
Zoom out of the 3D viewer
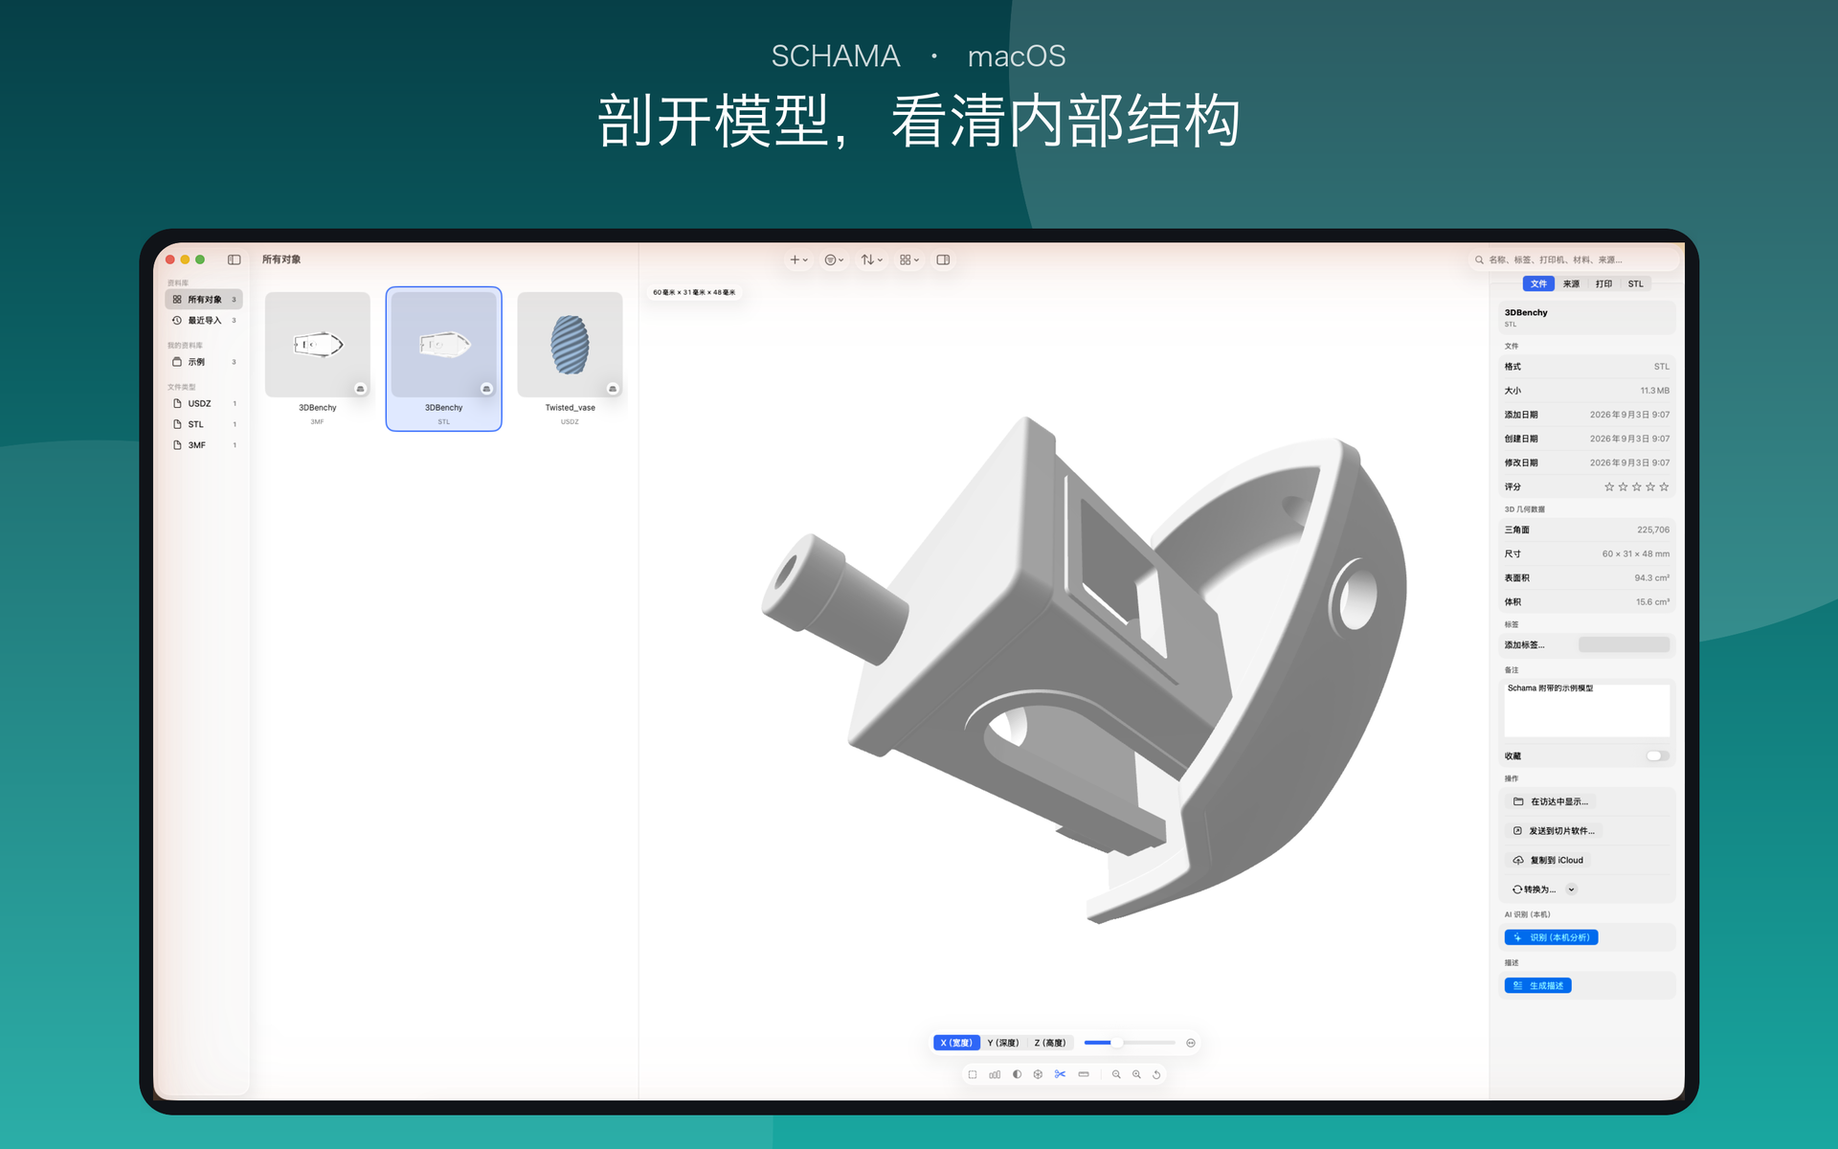pos(1116,1075)
